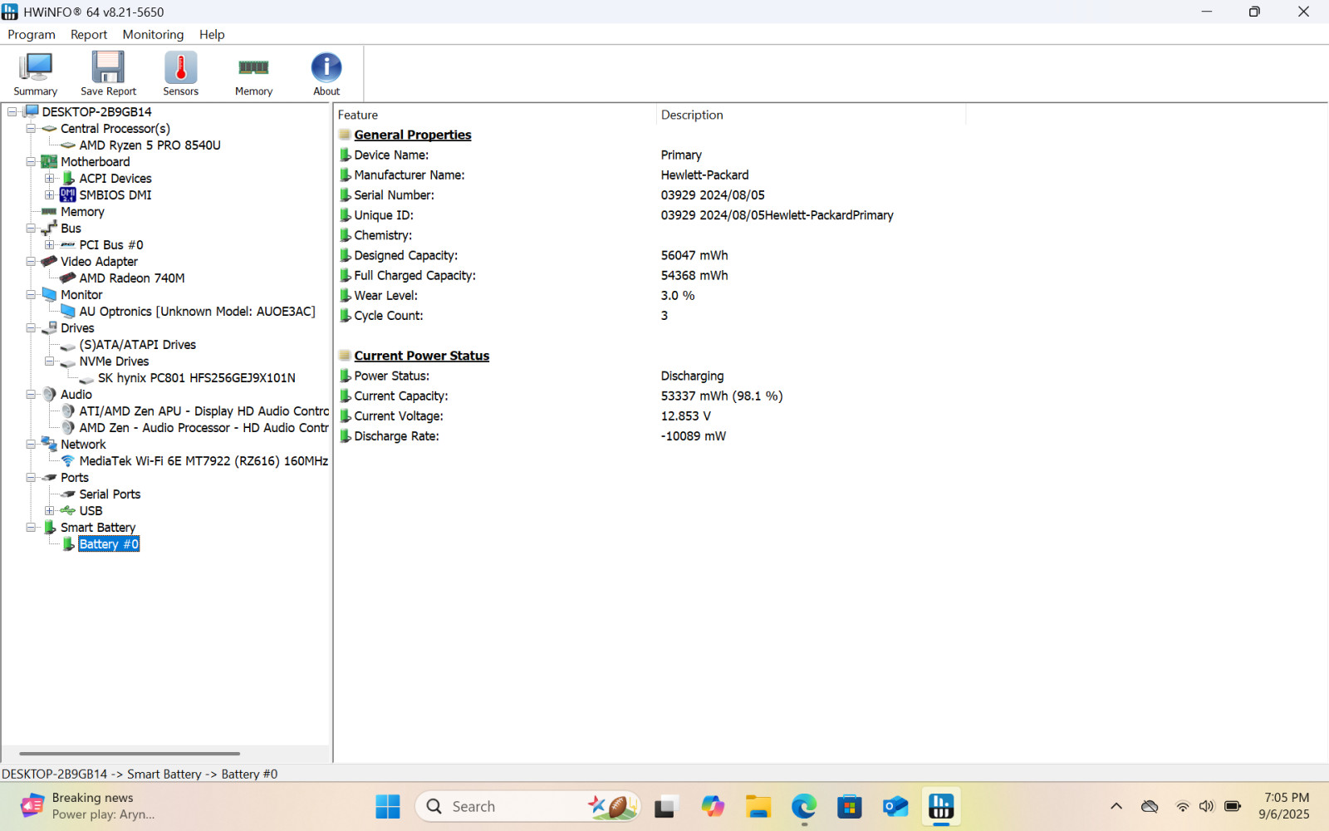The width and height of the screenshot is (1329, 831).
Task: Click the taskbar Search box
Action: (528, 806)
